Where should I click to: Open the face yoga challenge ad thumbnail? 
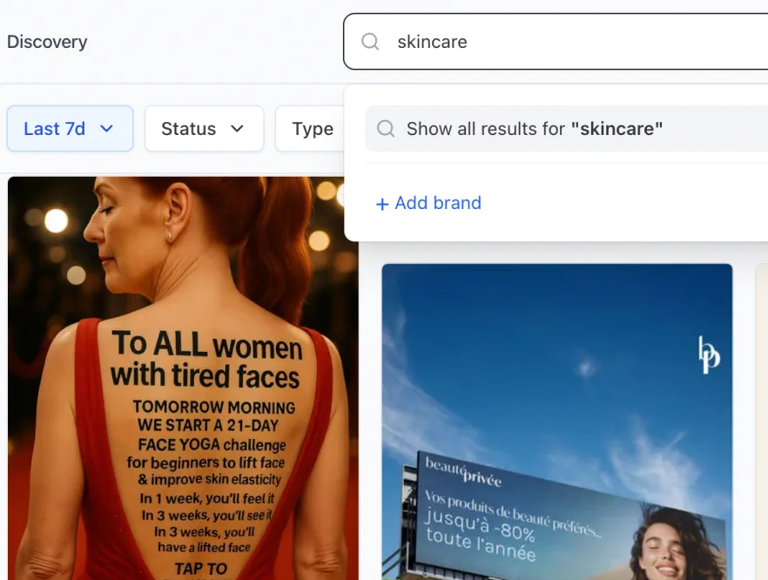coord(183,378)
